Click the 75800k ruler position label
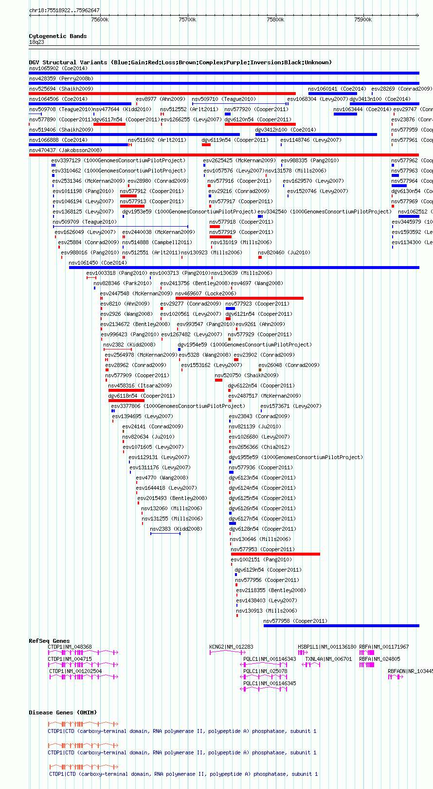Screen dimensions: 433x789 (275, 19)
